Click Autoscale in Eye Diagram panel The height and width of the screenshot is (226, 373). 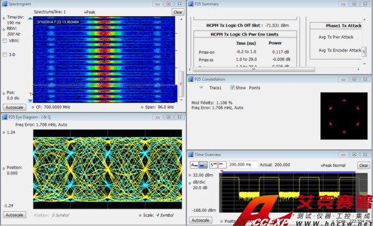click(14, 215)
